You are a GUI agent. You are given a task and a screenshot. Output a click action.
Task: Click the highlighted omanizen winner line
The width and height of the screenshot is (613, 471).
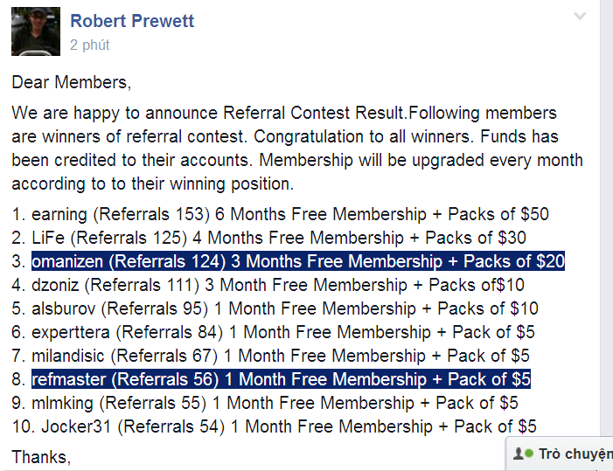click(x=297, y=261)
